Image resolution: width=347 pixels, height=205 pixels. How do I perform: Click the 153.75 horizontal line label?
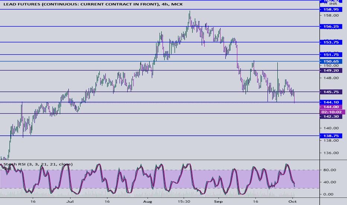click(331, 42)
